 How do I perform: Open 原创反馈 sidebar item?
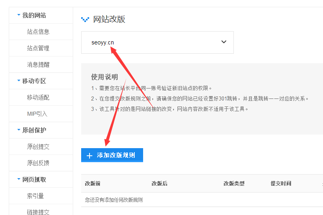pyautogui.click(x=38, y=163)
